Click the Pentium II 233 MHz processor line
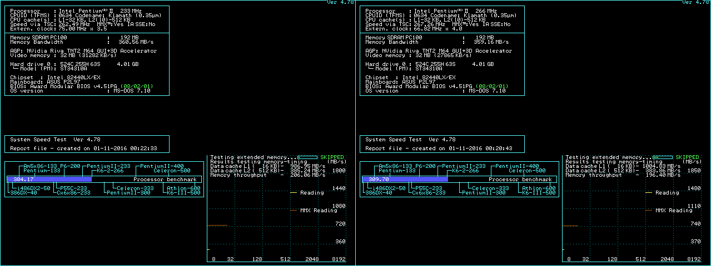711x266 pixels. click(x=76, y=11)
